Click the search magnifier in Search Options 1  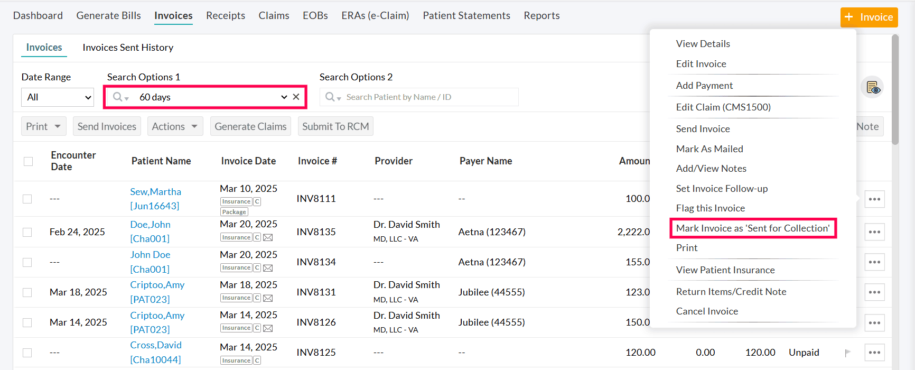point(118,97)
